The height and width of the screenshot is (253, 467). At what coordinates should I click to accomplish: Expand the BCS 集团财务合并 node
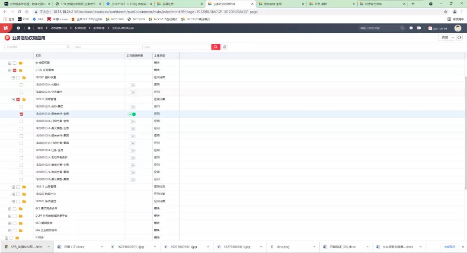(x=10, y=209)
